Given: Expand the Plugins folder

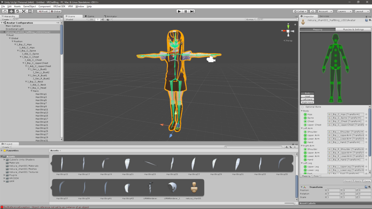Looking at the screenshot, I should coord(4,175).
